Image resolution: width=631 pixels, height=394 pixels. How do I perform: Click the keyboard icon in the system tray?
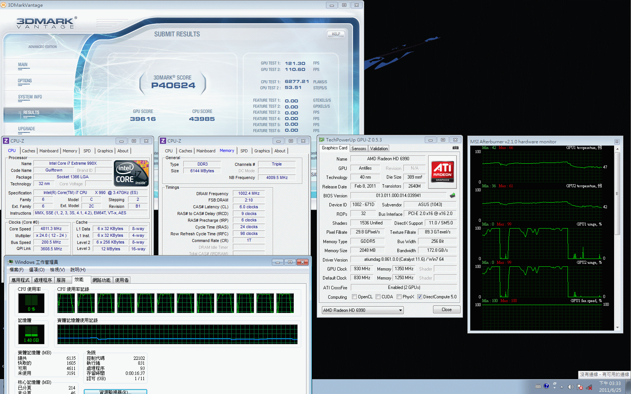(538, 386)
